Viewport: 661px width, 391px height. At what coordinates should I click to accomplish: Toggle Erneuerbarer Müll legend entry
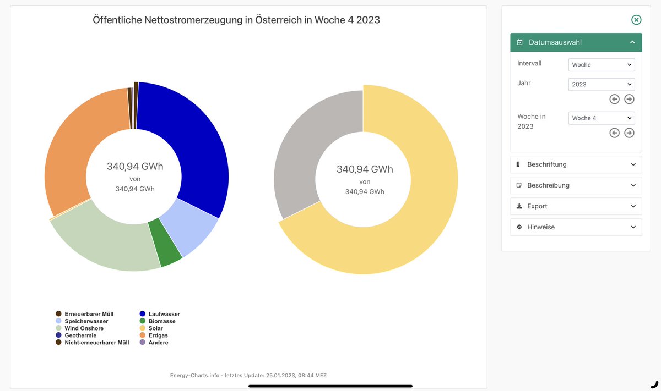point(85,314)
